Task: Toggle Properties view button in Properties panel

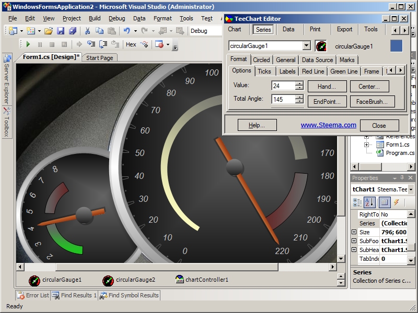Action: point(385,202)
